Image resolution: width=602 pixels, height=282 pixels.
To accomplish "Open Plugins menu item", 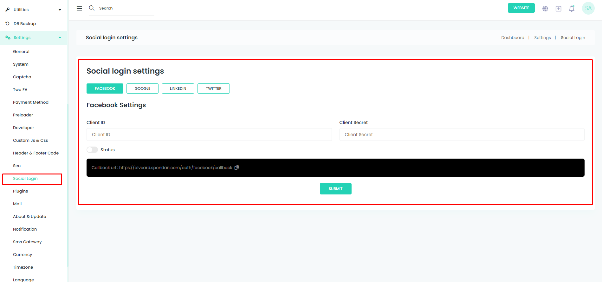I will [21, 191].
